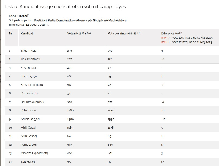This screenshot has height=166, width=219.
Task: Click the Nr column header
Action: tap(10, 33)
